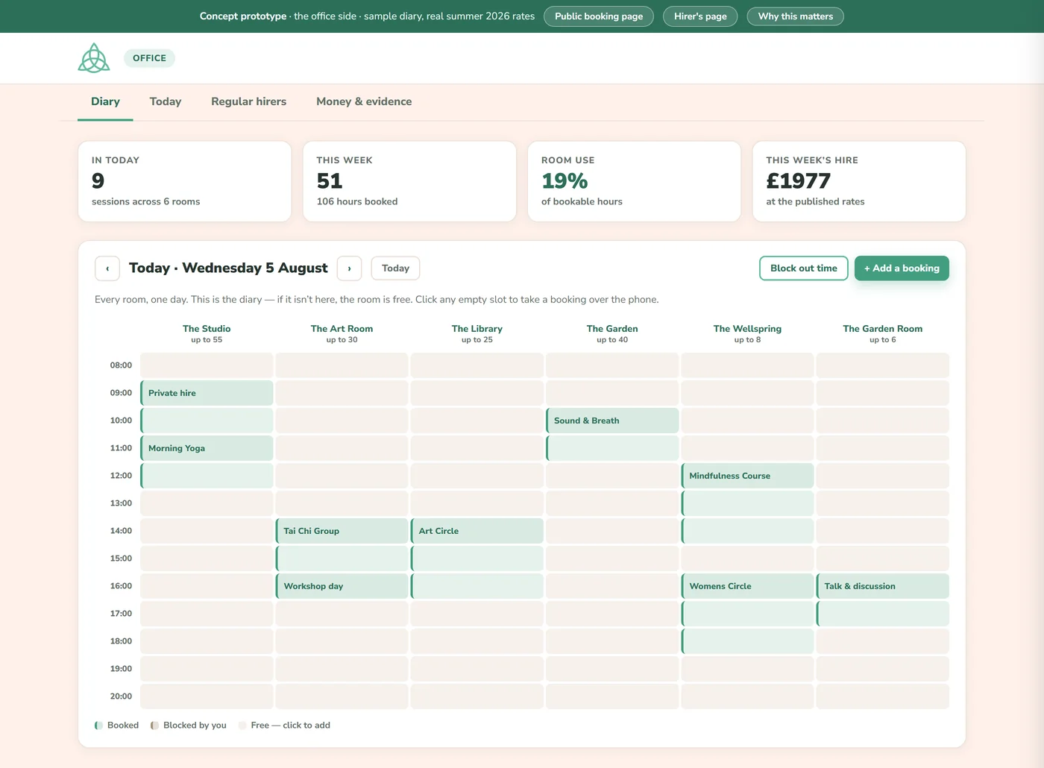
Task: Click This Week's Hire £1977 card
Action: (x=859, y=181)
